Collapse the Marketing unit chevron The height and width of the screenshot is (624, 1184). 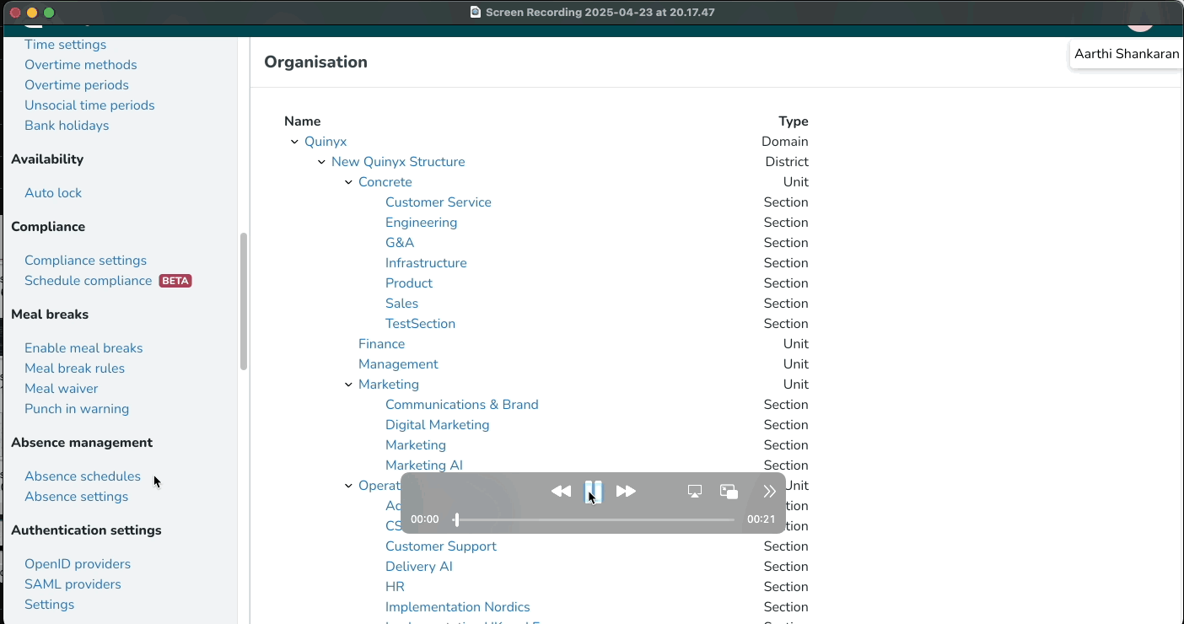tap(348, 385)
